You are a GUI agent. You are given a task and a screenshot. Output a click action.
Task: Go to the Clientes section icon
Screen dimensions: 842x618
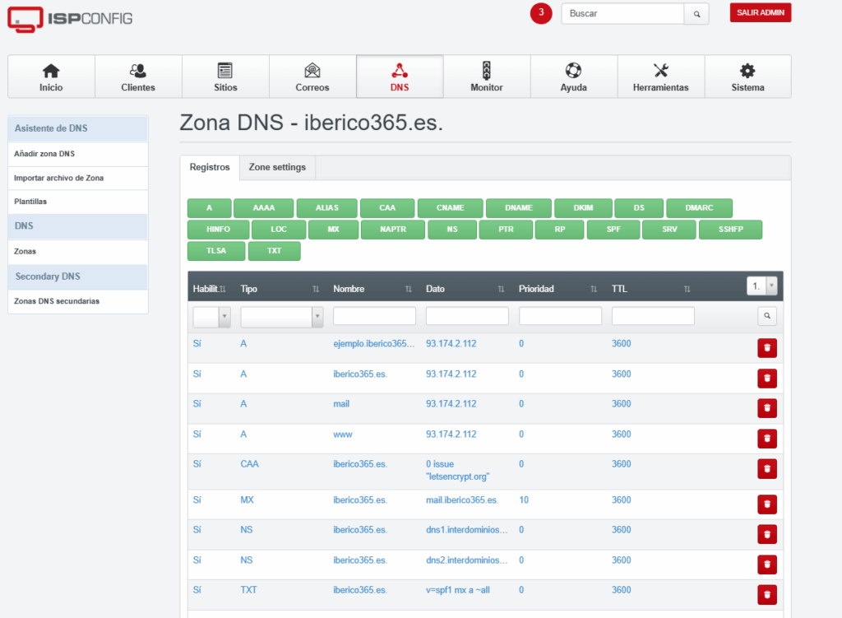pyautogui.click(x=138, y=71)
